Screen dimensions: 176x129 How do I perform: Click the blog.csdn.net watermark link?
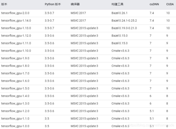click(151, 125)
